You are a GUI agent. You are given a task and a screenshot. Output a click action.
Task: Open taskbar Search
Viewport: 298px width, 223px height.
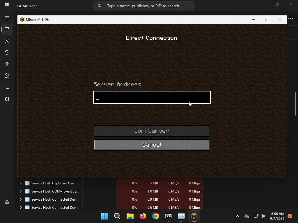coord(117,216)
